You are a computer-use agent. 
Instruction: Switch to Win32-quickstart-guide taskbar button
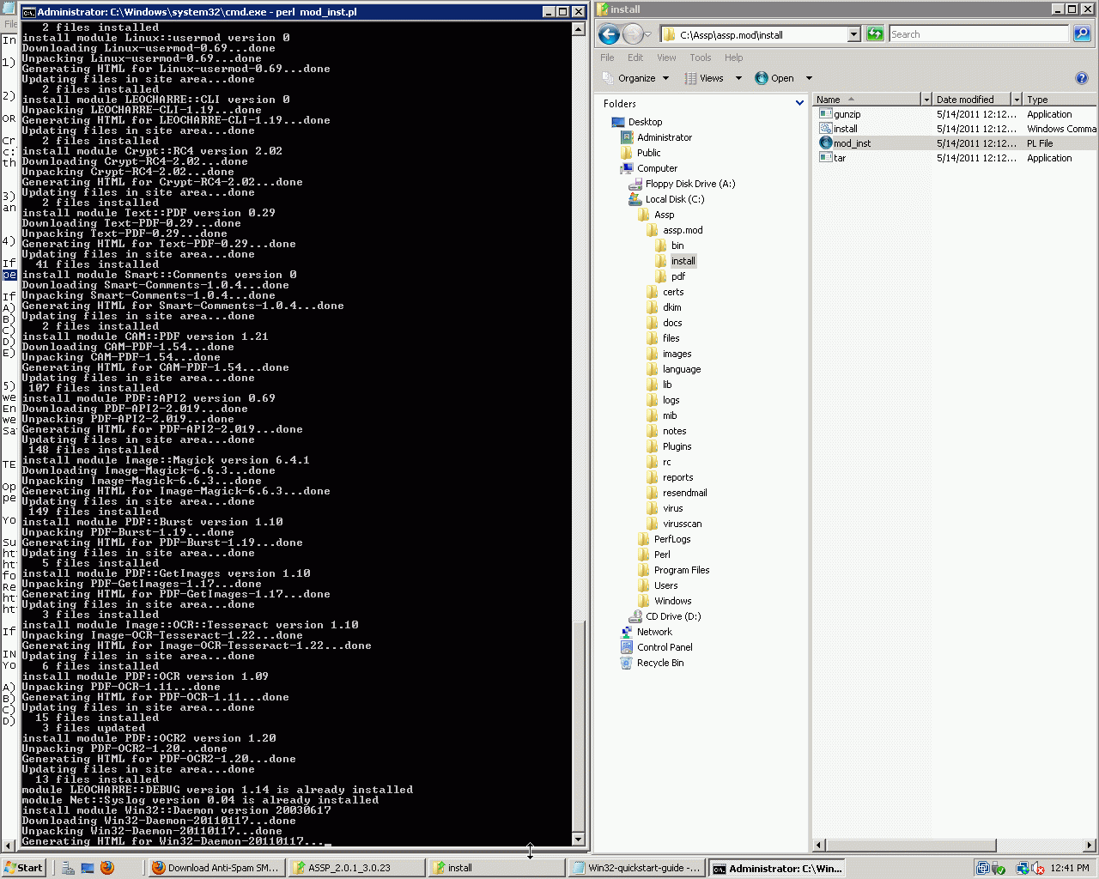[636, 868]
